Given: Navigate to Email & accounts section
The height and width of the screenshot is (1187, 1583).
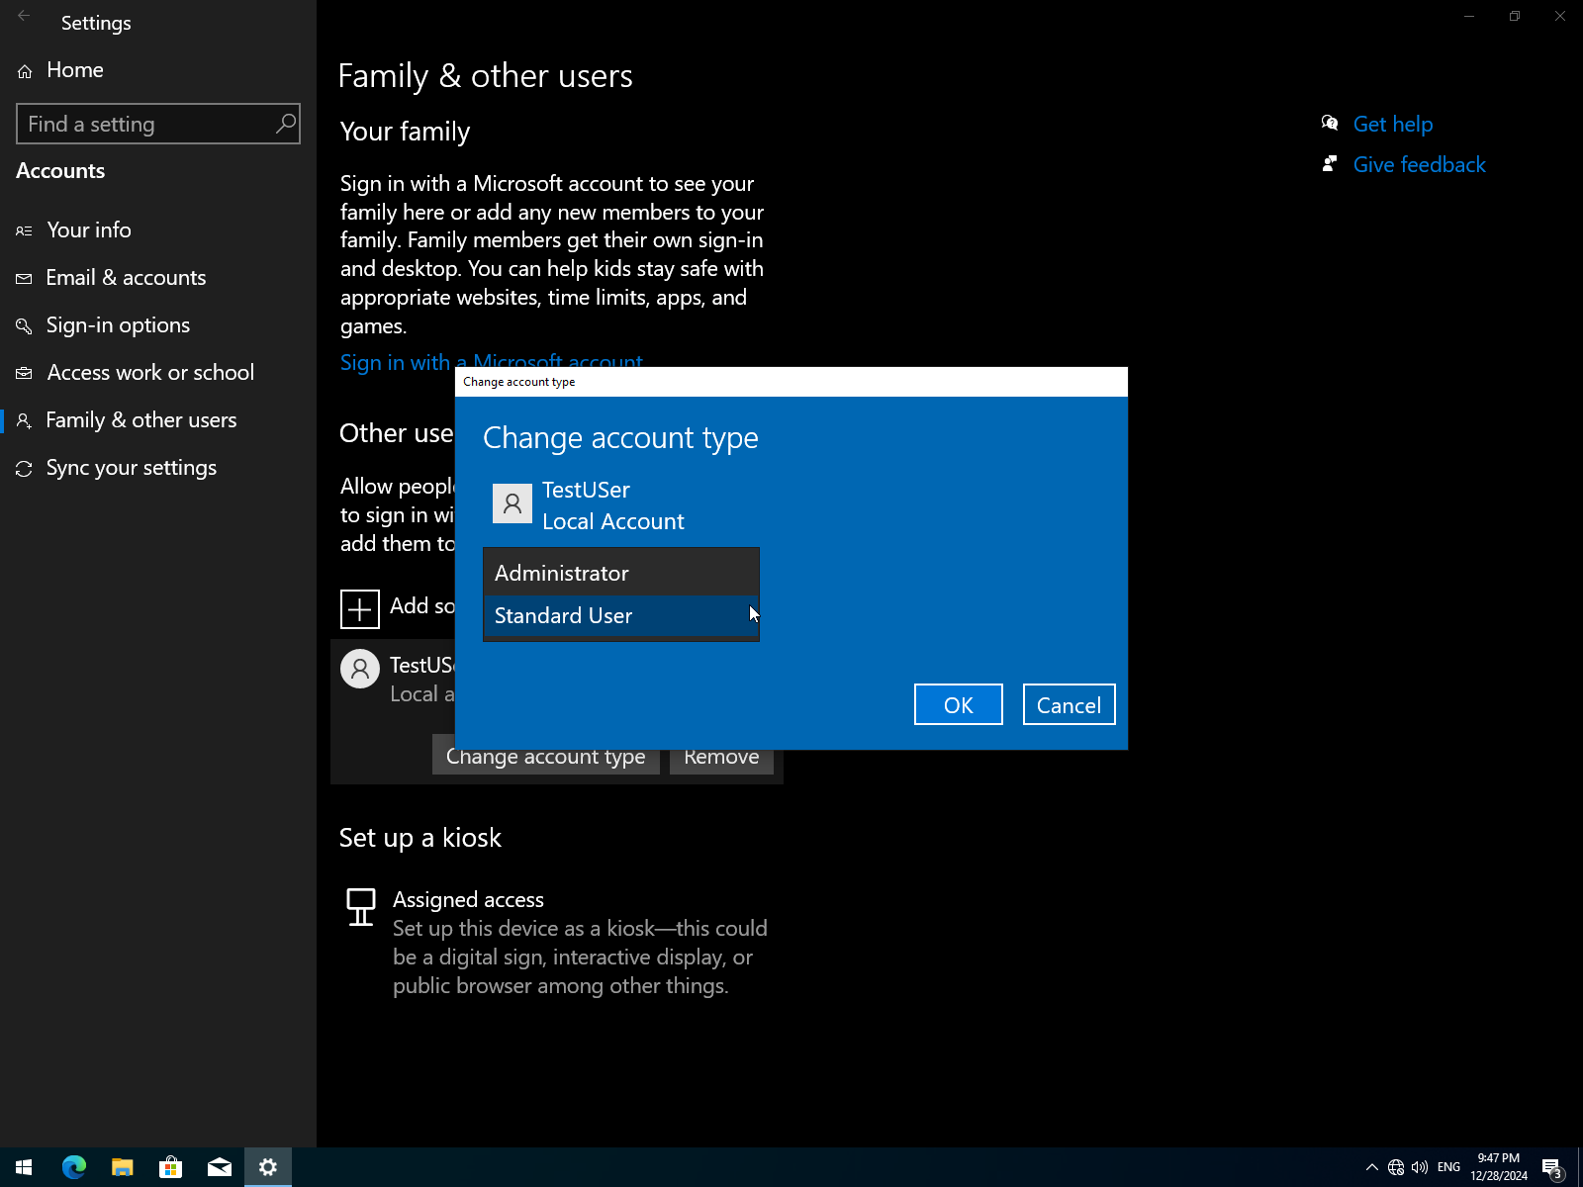Looking at the screenshot, I should pos(126,278).
